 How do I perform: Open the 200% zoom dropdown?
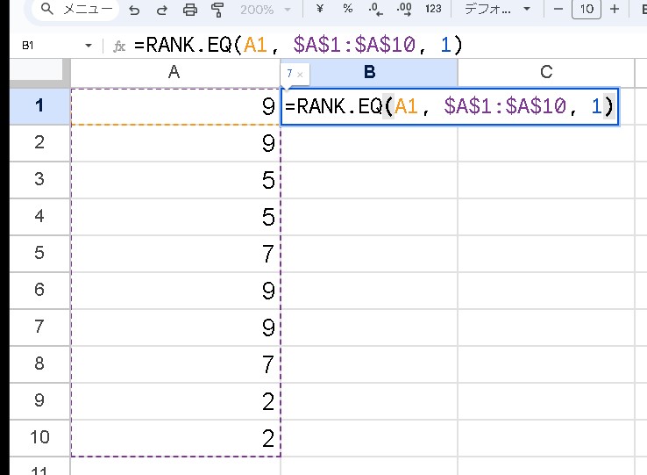[x=267, y=10]
